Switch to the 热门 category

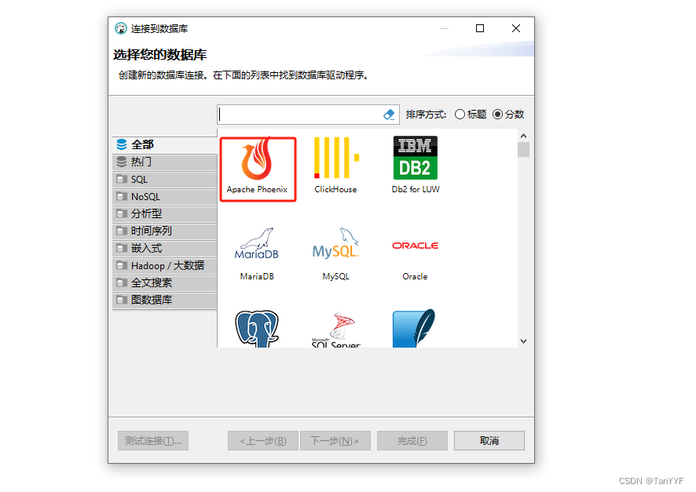point(165,162)
